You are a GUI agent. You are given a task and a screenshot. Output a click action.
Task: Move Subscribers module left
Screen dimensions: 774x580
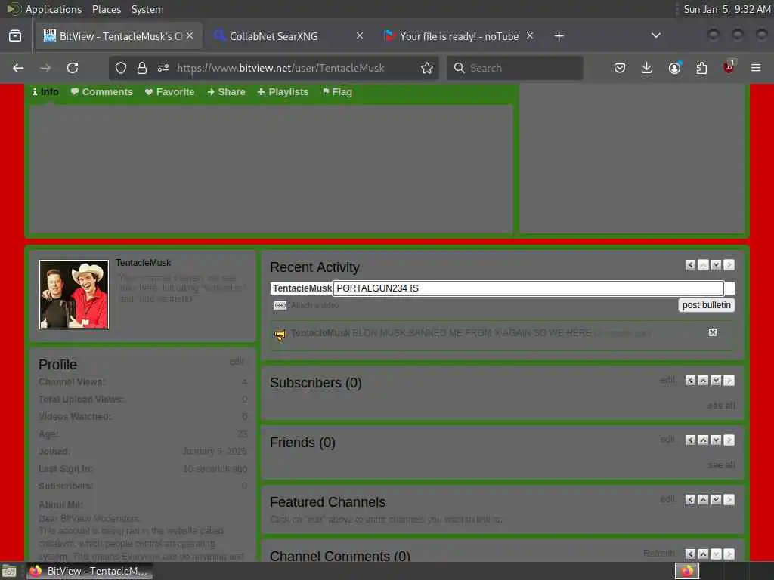[x=691, y=381]
